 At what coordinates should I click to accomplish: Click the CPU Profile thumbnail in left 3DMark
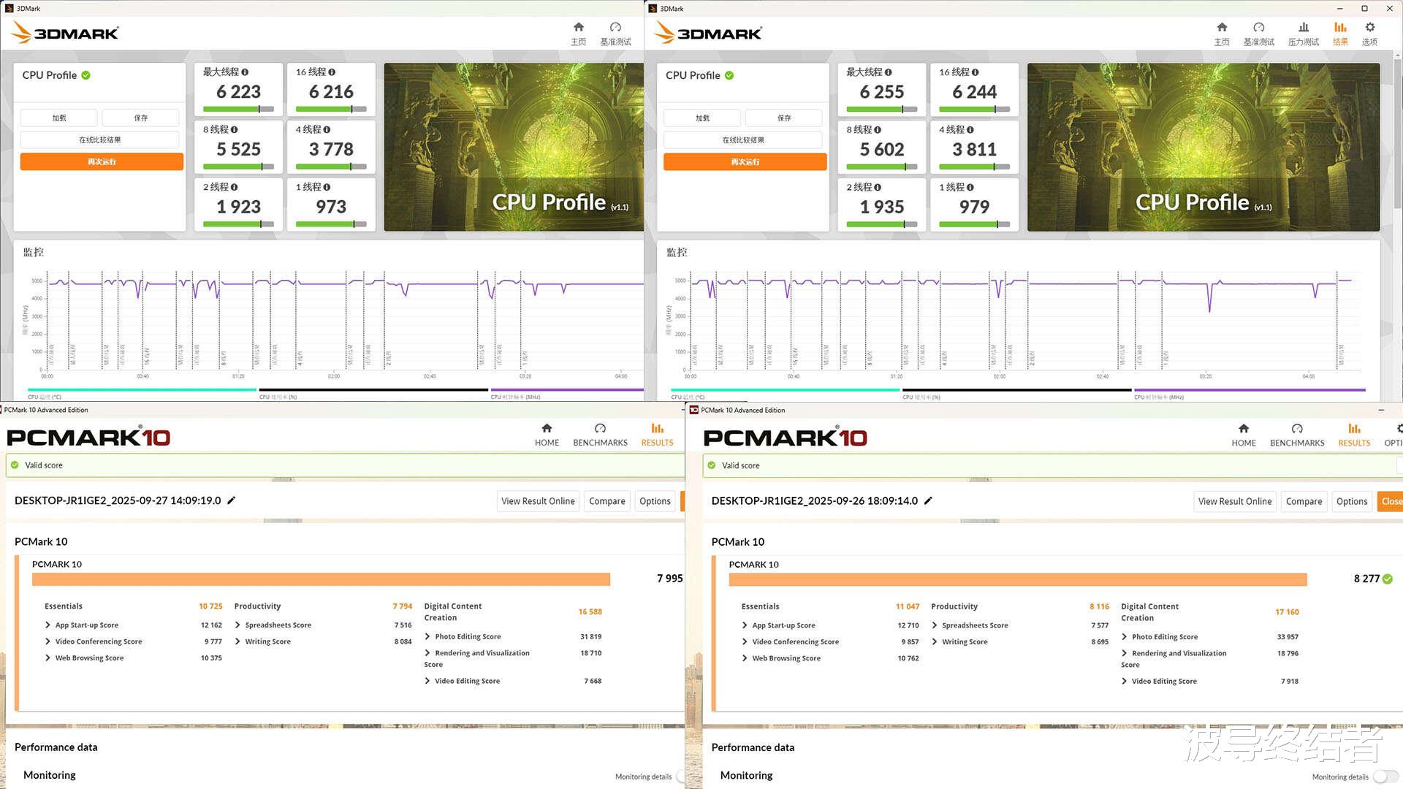[x=513, y=146]
